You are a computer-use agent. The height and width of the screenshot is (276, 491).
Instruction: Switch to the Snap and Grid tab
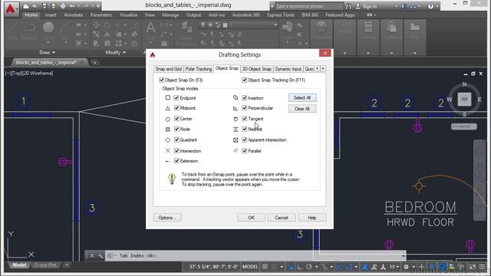tap(169, 69)
